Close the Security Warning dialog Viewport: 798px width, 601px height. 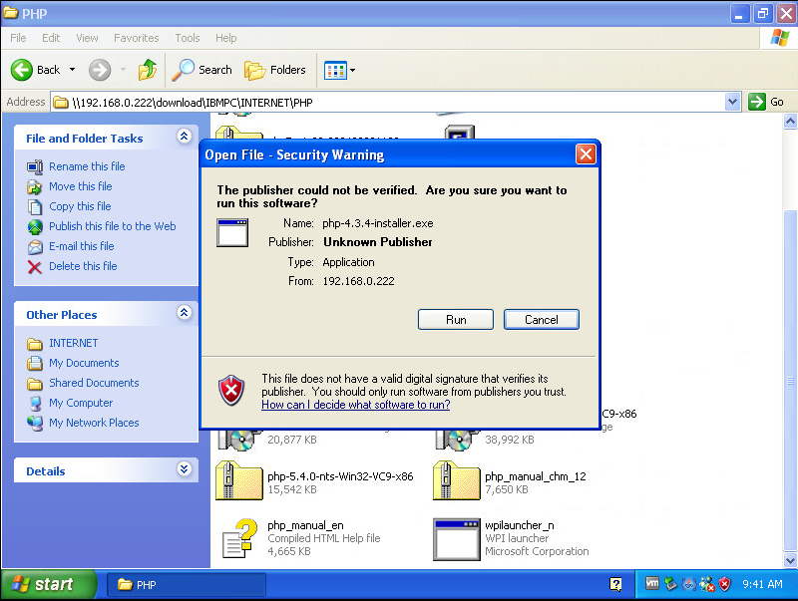click(586, 153)
